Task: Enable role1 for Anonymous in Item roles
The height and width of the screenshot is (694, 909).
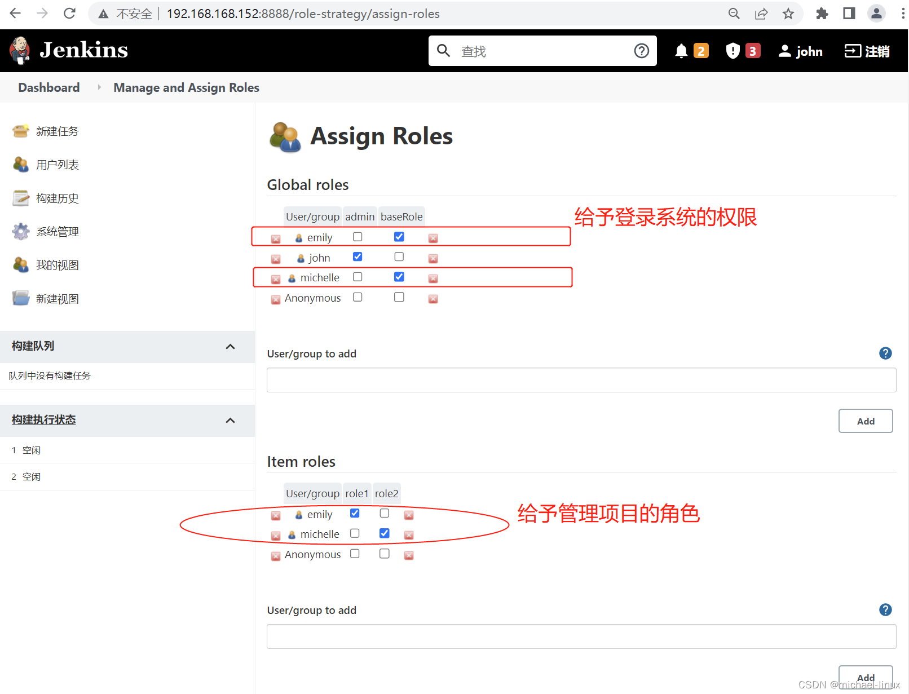Action: coord(355,554)
